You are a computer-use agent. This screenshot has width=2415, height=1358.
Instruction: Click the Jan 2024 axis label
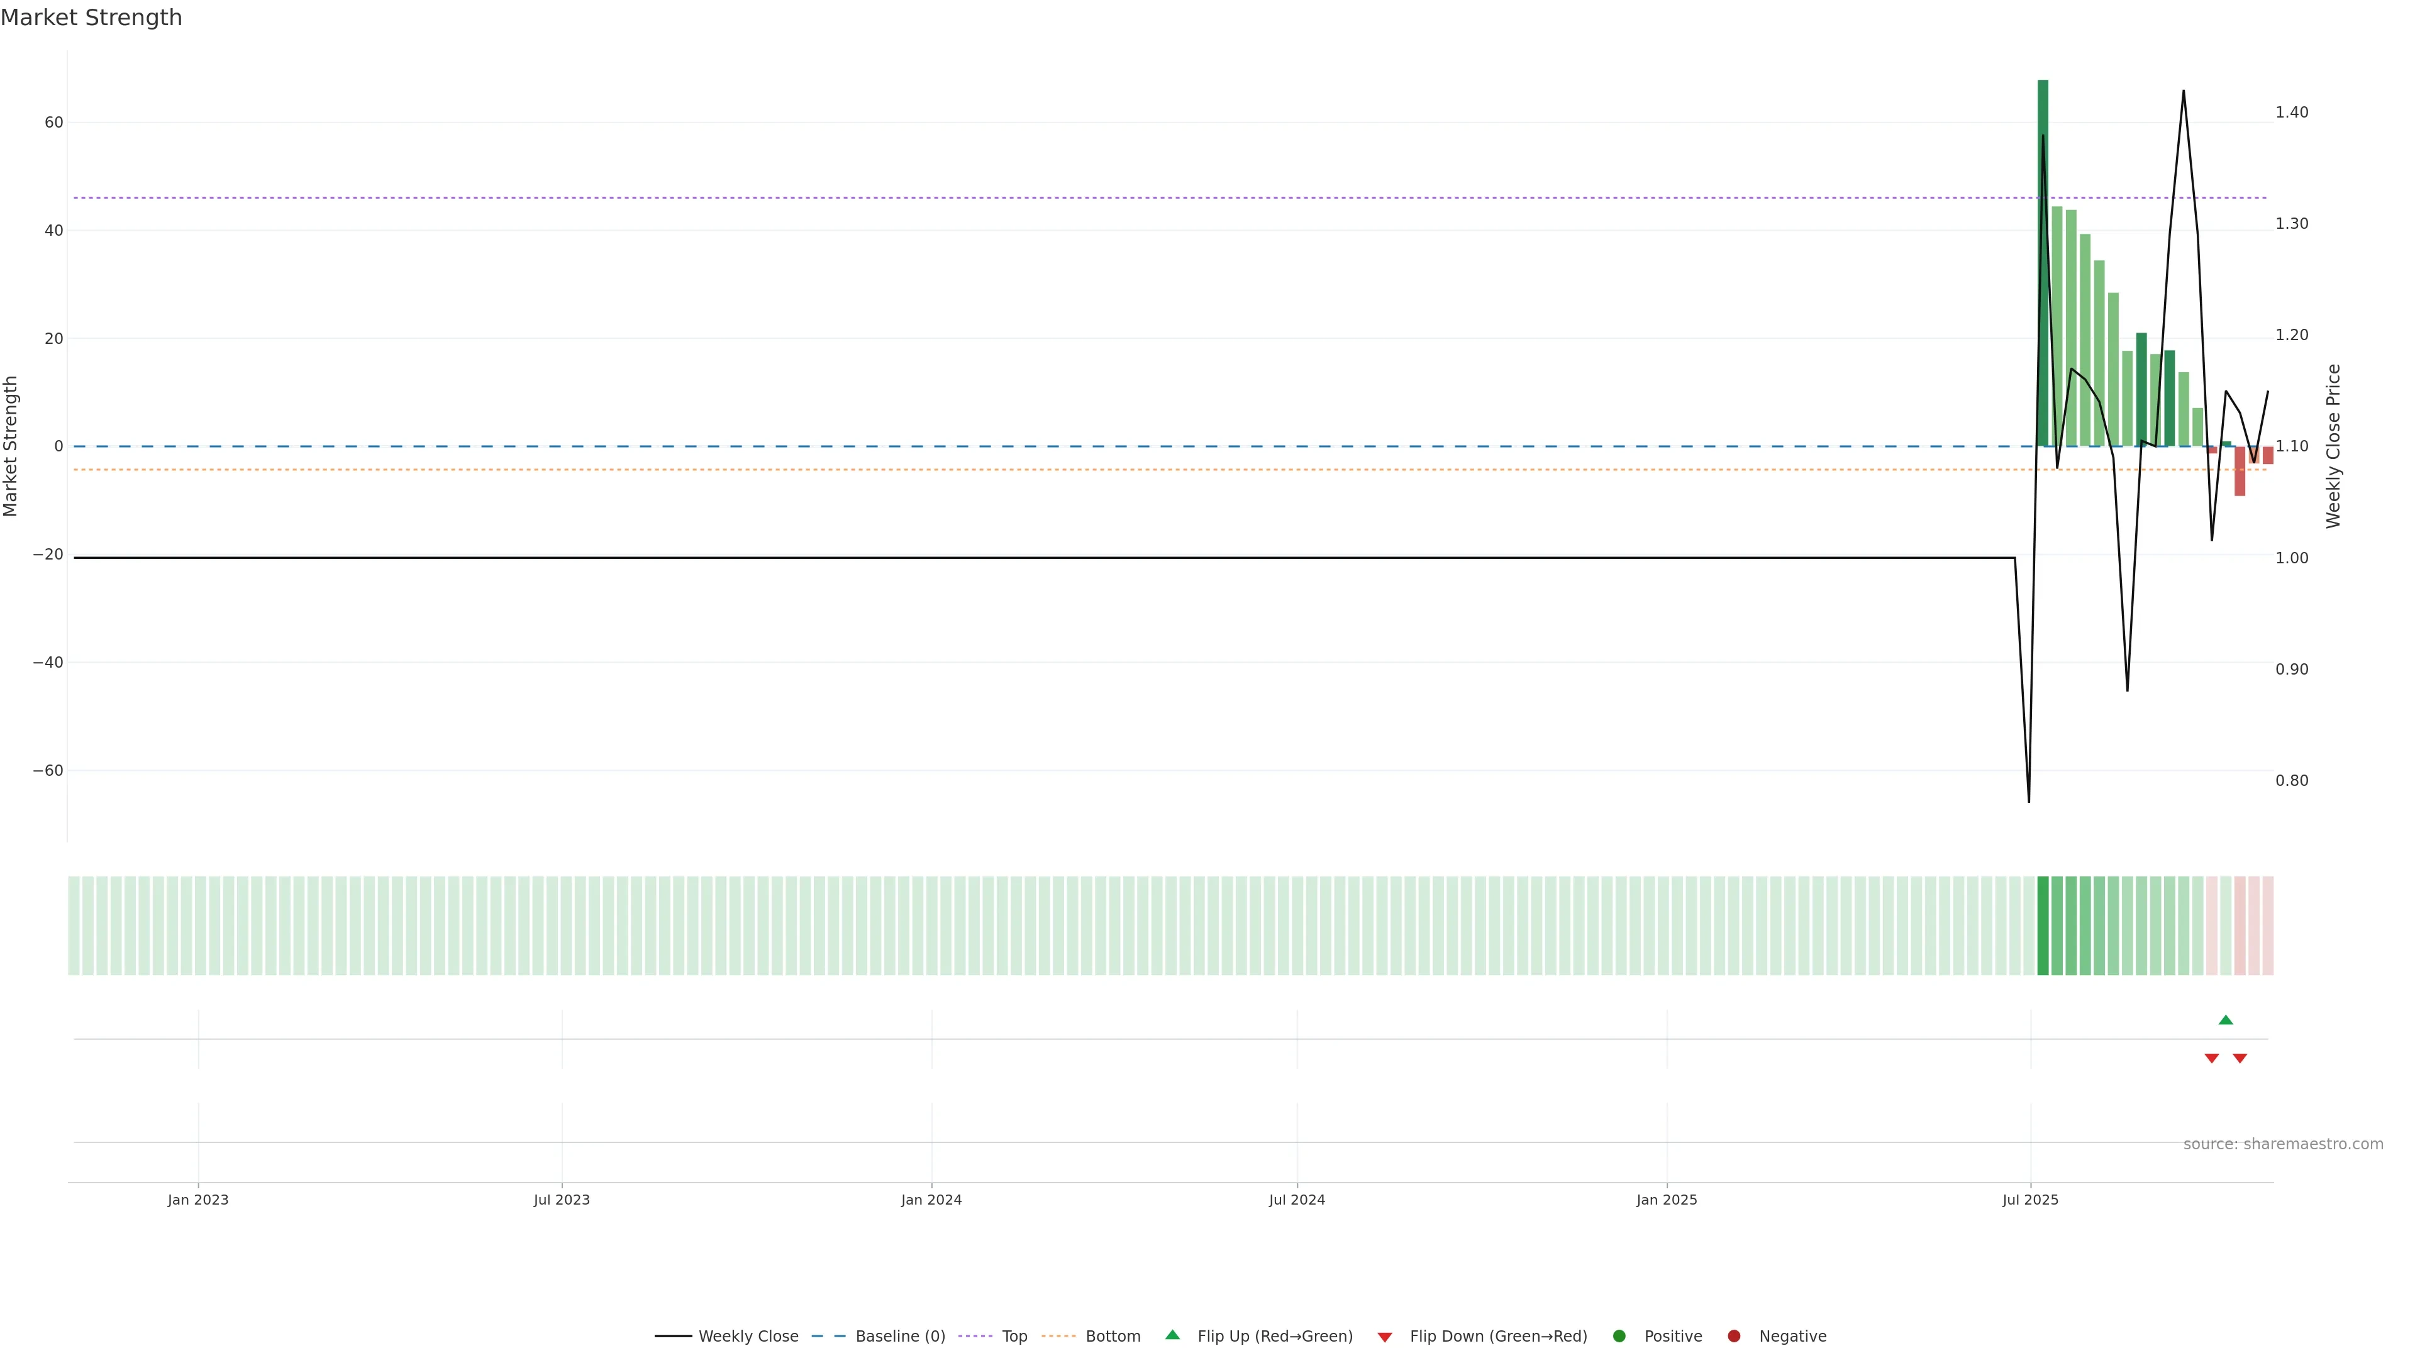coord(931,1200)
